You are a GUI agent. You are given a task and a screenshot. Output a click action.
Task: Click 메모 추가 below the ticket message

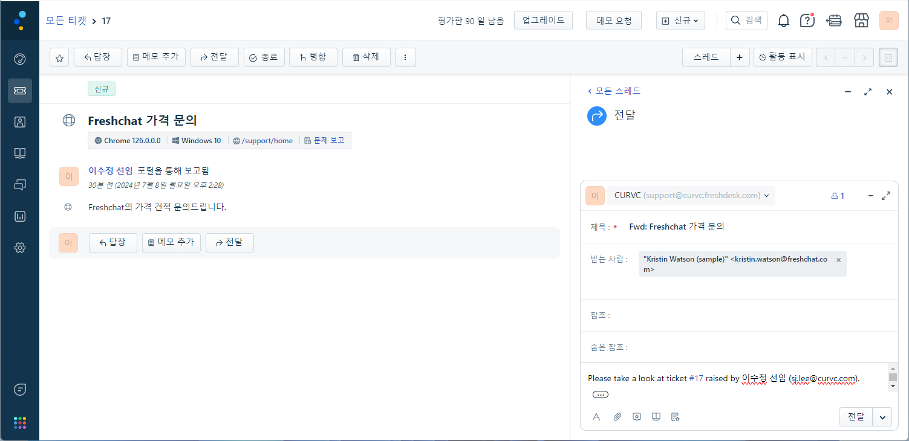171,242
